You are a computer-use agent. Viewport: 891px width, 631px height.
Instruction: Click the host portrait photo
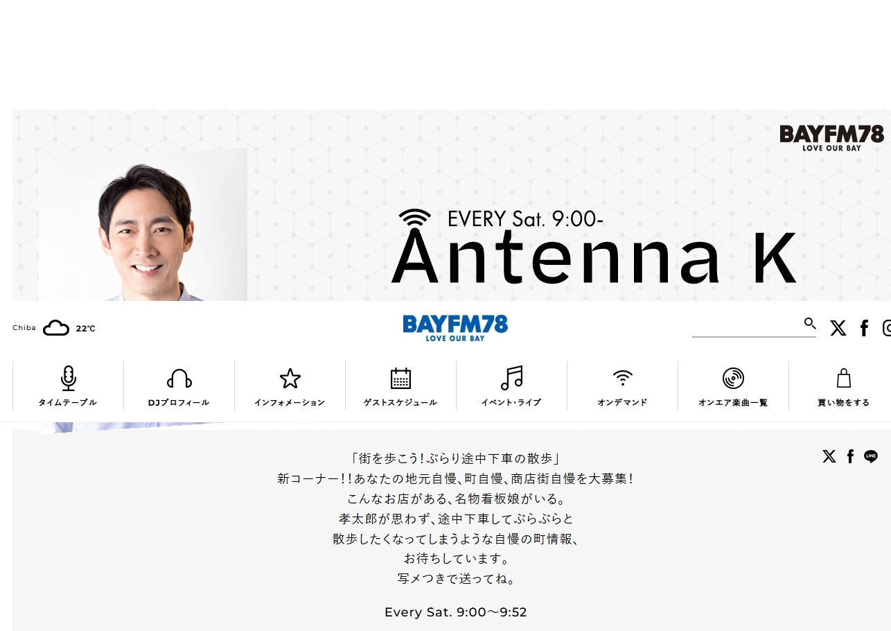coord(143,225)
